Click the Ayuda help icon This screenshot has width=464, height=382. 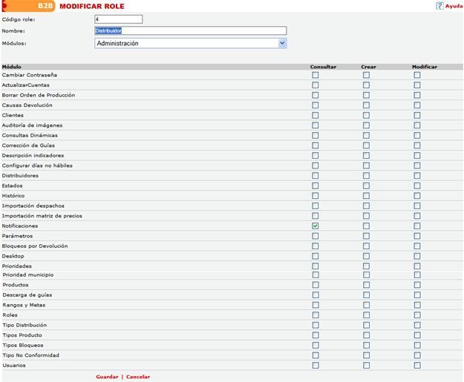pyautogui.click(x=439, y=6)
